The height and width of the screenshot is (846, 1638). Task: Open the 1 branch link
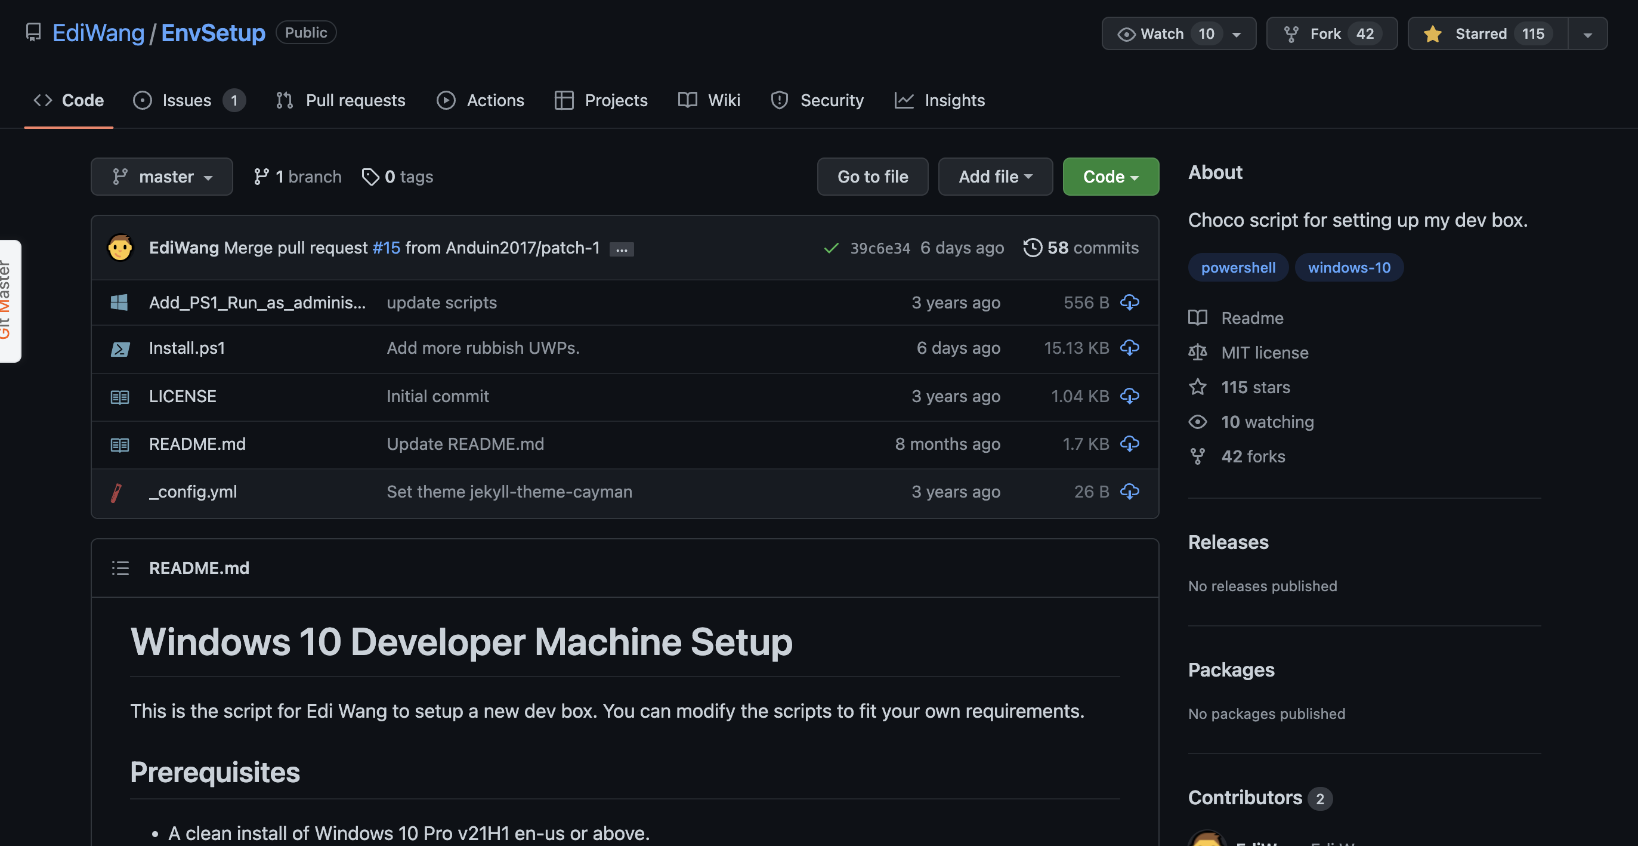point(297,176)
